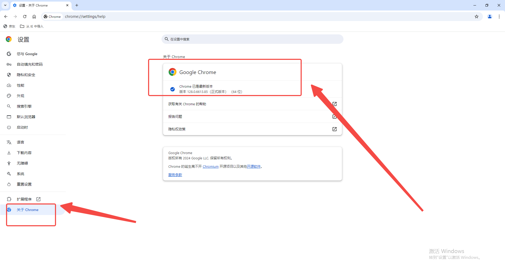This screenshot has height=273, width=505.
Task: Open the 报告问题 row
Action: [252, 117]
